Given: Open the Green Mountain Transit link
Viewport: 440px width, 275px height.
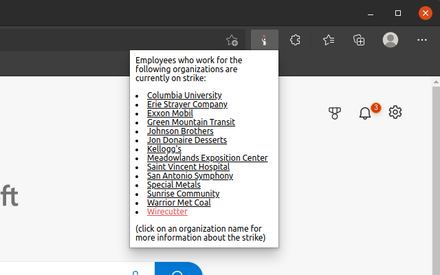Looking at the screenshot, I should click(x=191, y=122).
